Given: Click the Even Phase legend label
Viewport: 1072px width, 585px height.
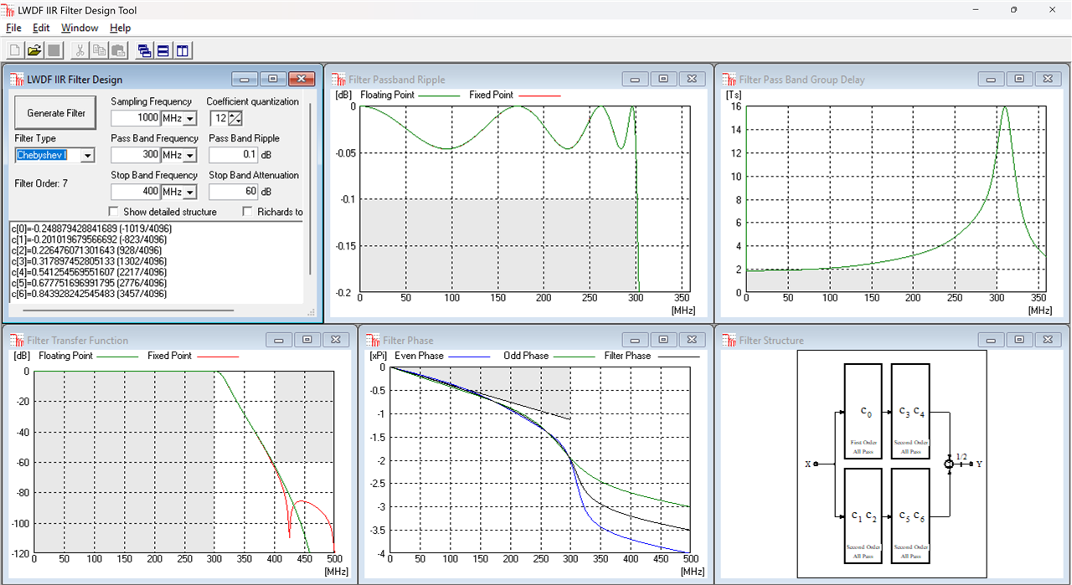Looking at the screenshot, I should click(x=420, y=356).
